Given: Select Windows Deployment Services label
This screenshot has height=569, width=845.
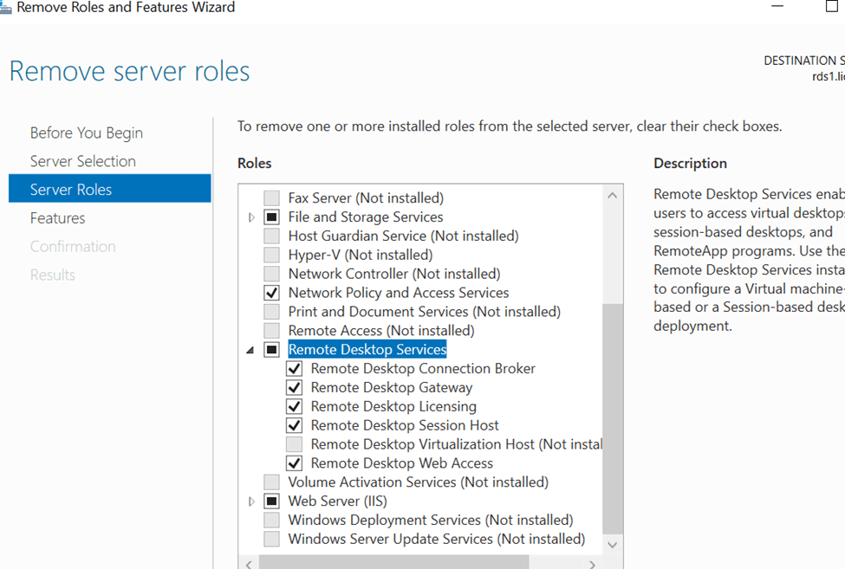Looking at the screenshot, I should [x=431, y=520].
